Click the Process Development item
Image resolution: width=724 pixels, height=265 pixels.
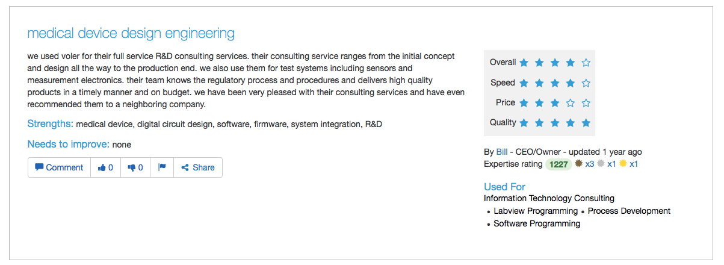click(x=629, y=211)
